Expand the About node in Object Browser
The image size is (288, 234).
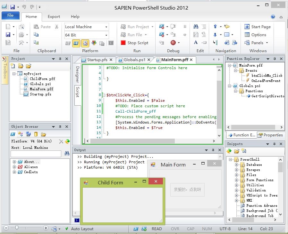click(x=14, y=162)
